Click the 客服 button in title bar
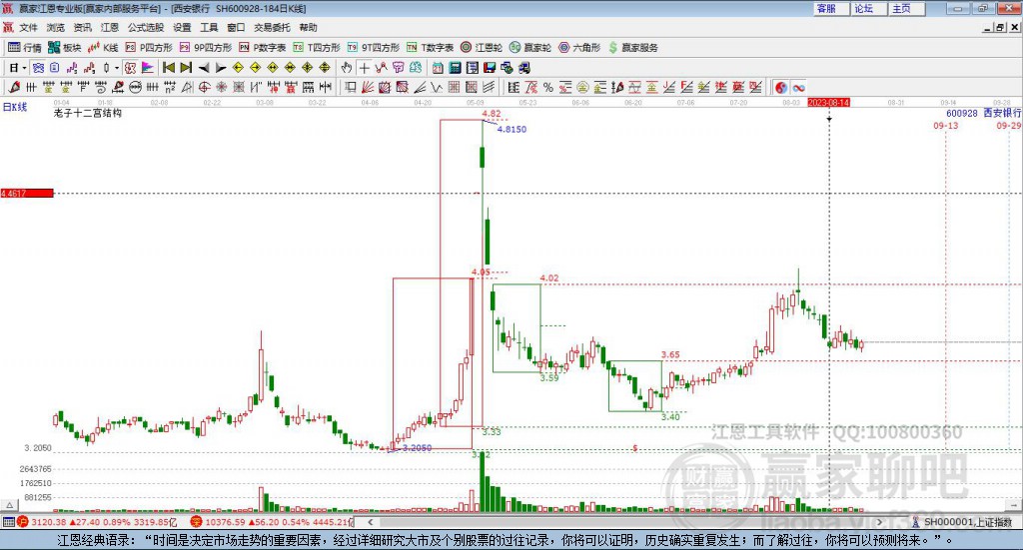Screen dimensions: 1023x550 tap(831, 8)
